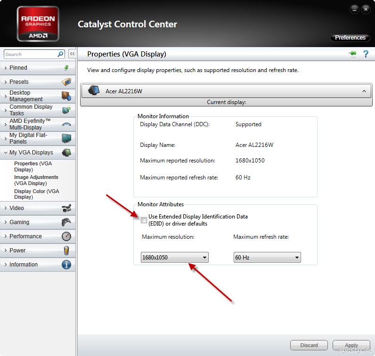Open Properties (VGA Display) page

[x=33, y=166]
